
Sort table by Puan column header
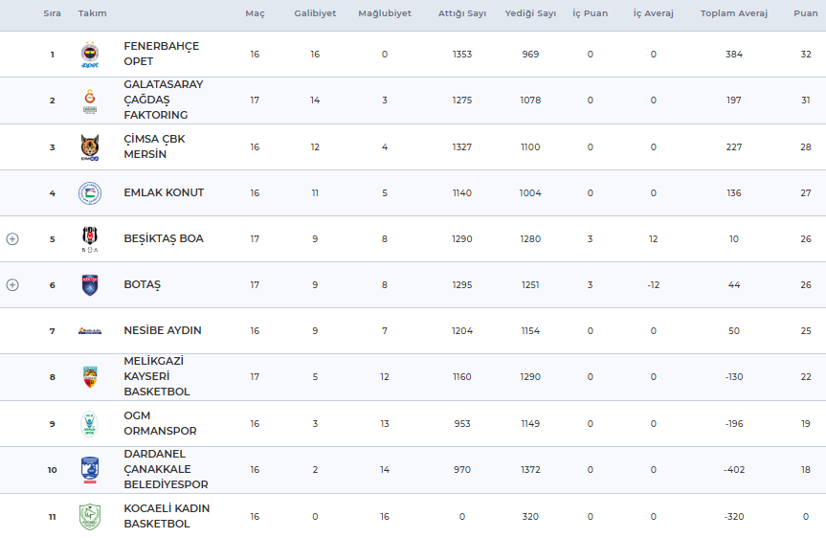click(x=805, y=14)
